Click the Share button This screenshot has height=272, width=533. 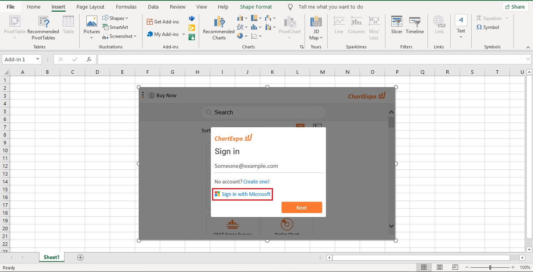point(515,7)
